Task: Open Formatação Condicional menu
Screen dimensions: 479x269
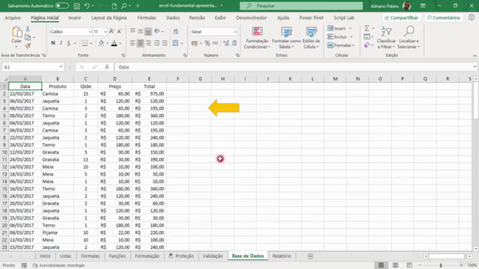Action: (257, 38)
